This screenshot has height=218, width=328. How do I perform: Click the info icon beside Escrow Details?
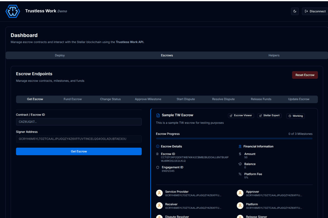point(158,146)
